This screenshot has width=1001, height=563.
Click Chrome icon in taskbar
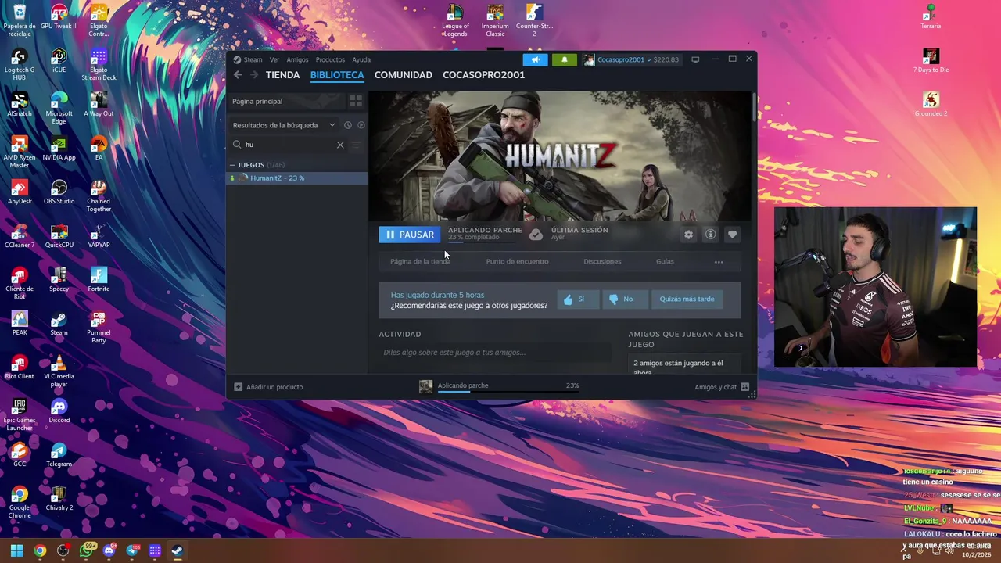tap(40, 550)
